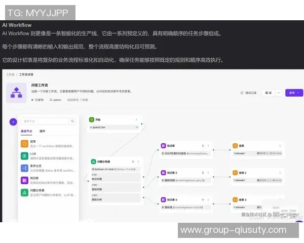The height and width of the screenshot is (243, 304).
Task: Click the purple add-node plus button
Action: click(x=13, y=121)
